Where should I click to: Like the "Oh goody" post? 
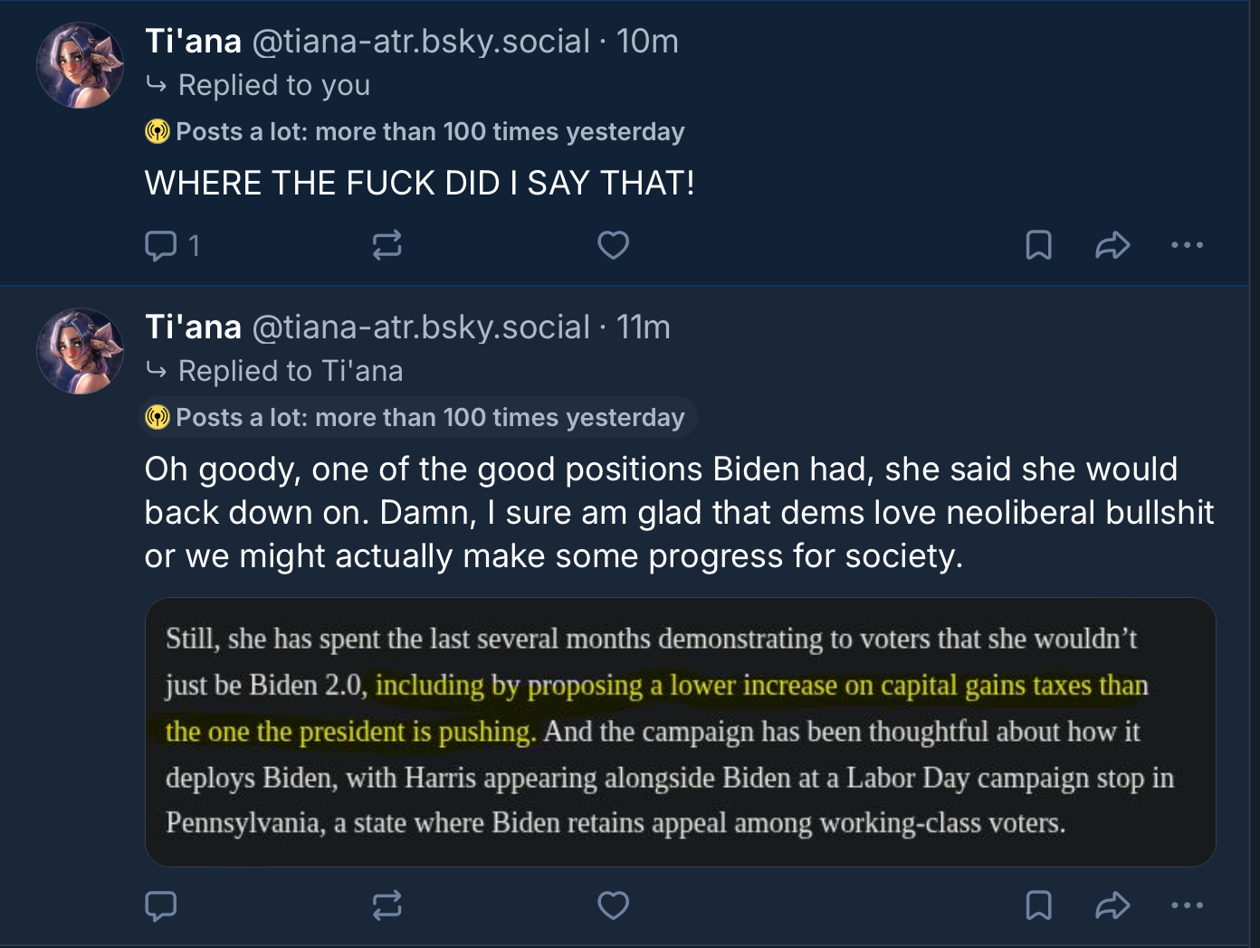tap(613, 905)
